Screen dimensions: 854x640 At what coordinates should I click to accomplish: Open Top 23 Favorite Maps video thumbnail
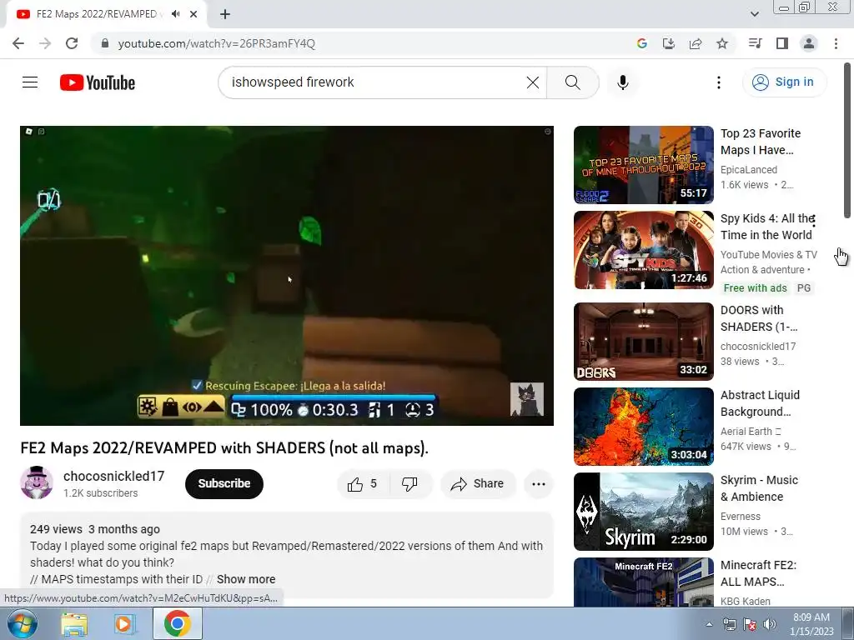[x=643, y=165]
